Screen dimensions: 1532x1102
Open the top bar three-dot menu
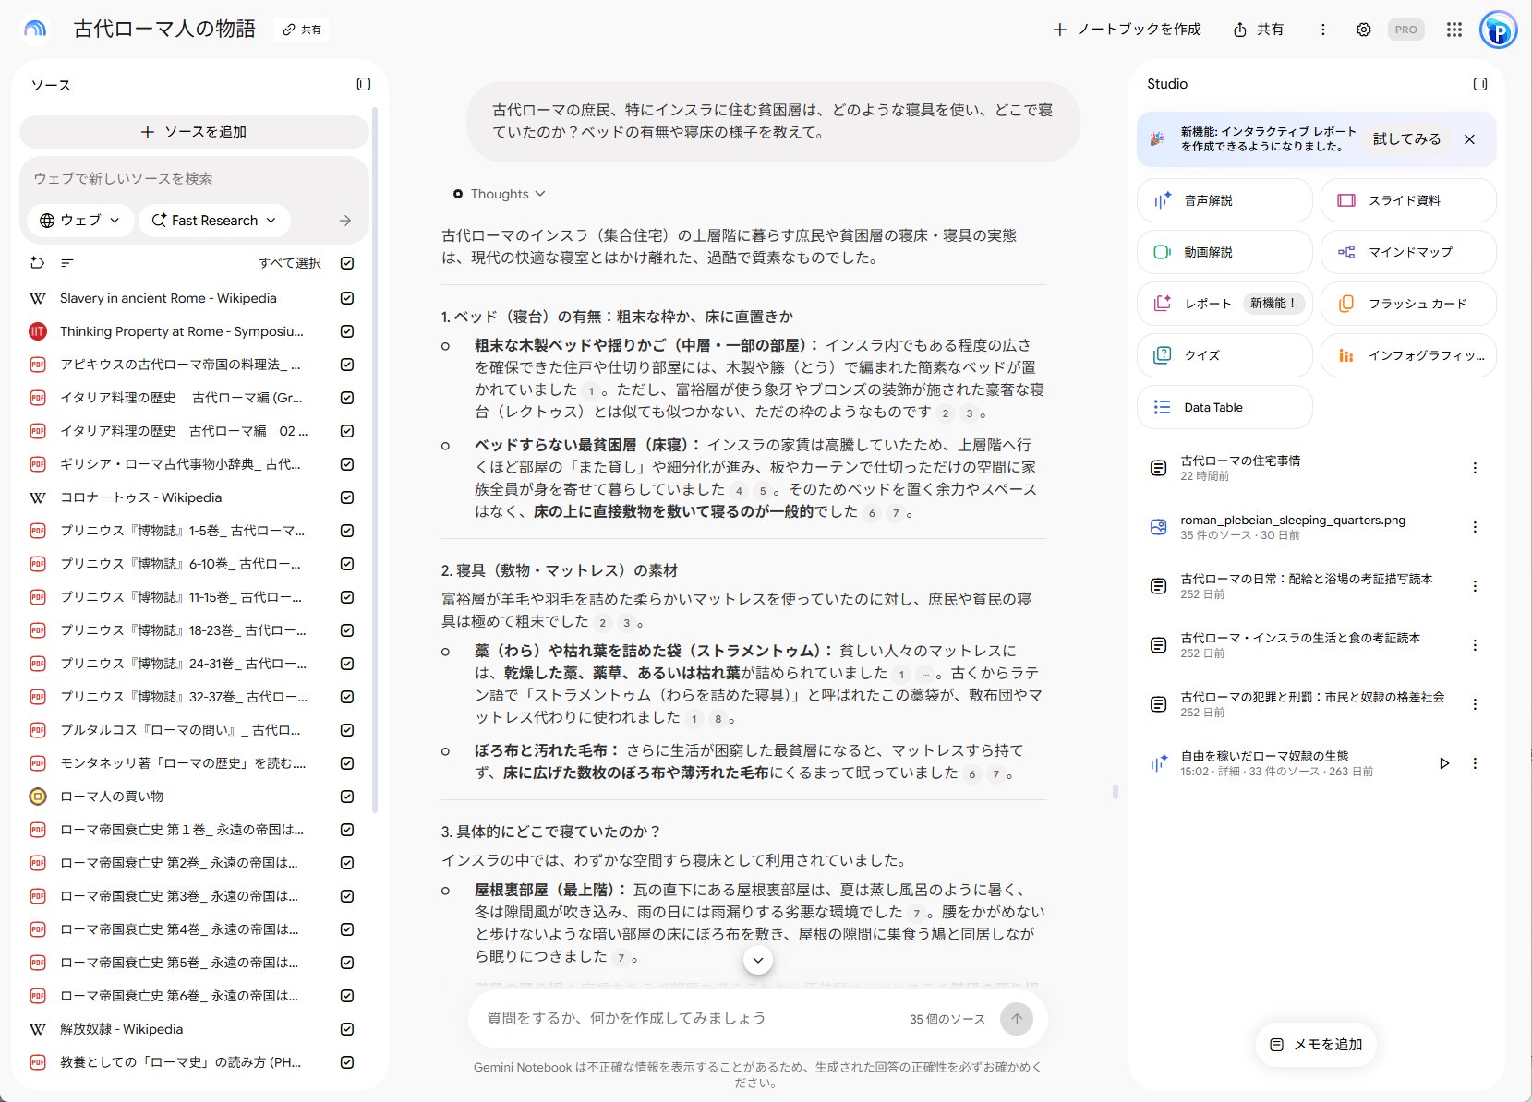(x=1322, y=30)
